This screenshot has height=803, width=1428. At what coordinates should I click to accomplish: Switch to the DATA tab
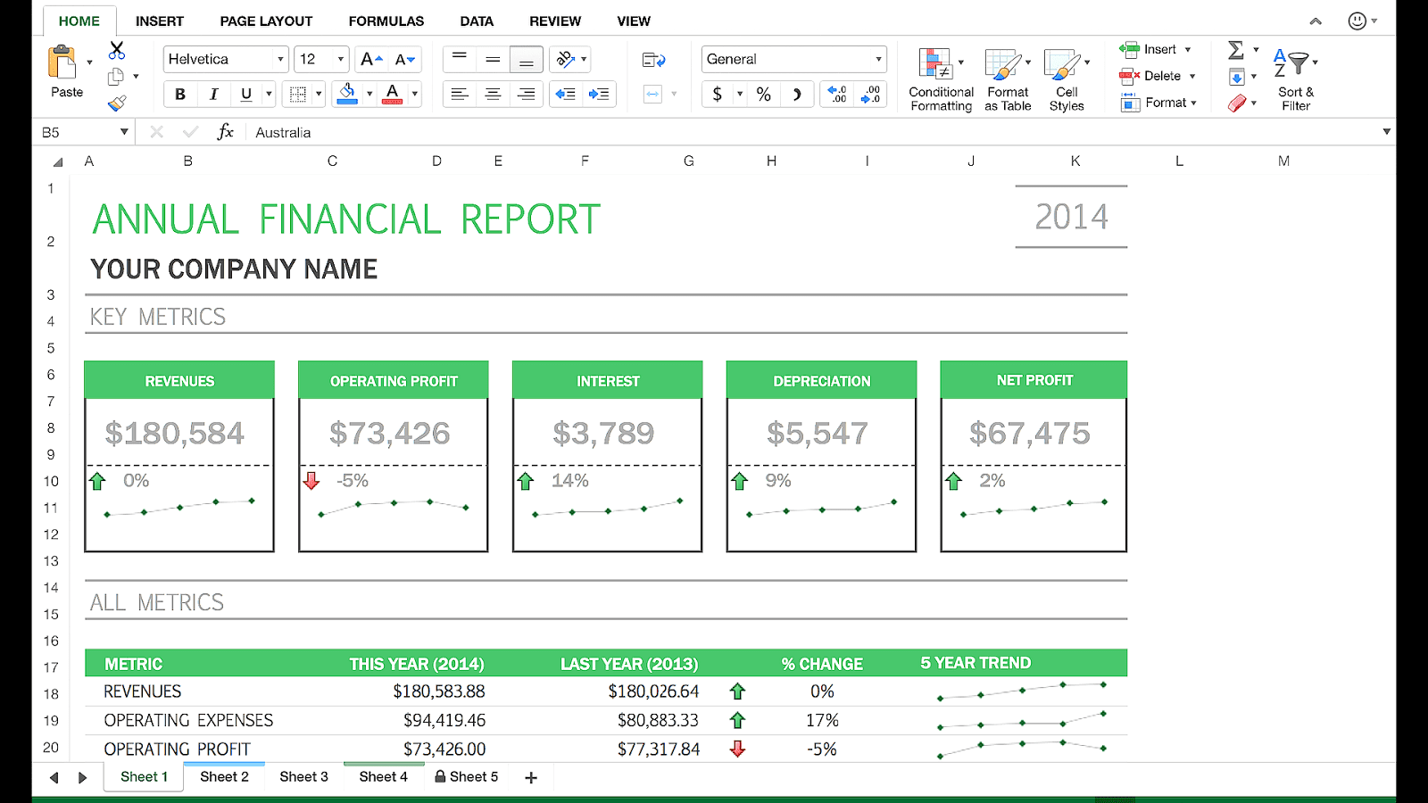coord(477,21)
